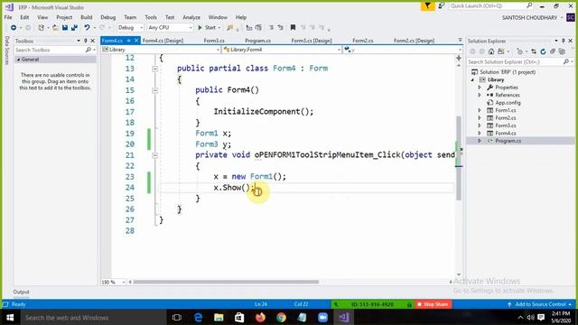The image size is (578, 325).
Task: Switch to the Form2.cs editor tab
Action: (363, 41)
